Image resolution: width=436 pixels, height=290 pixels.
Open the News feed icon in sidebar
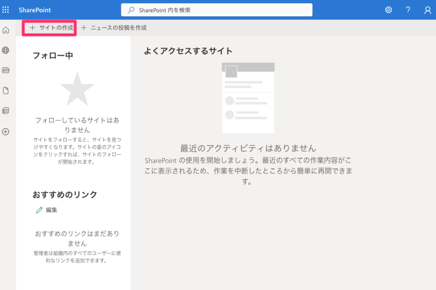coord(6,70)
